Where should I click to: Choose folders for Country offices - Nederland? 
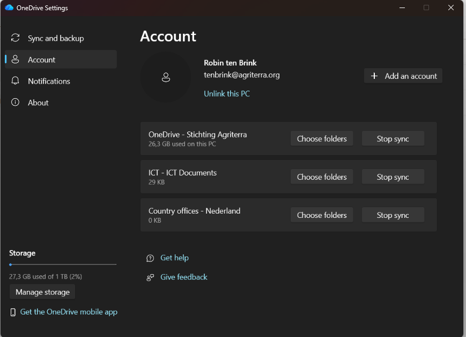click(322, 215)
